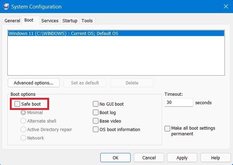Check the Base video option

pyautogui.click(x=96, y=121)
